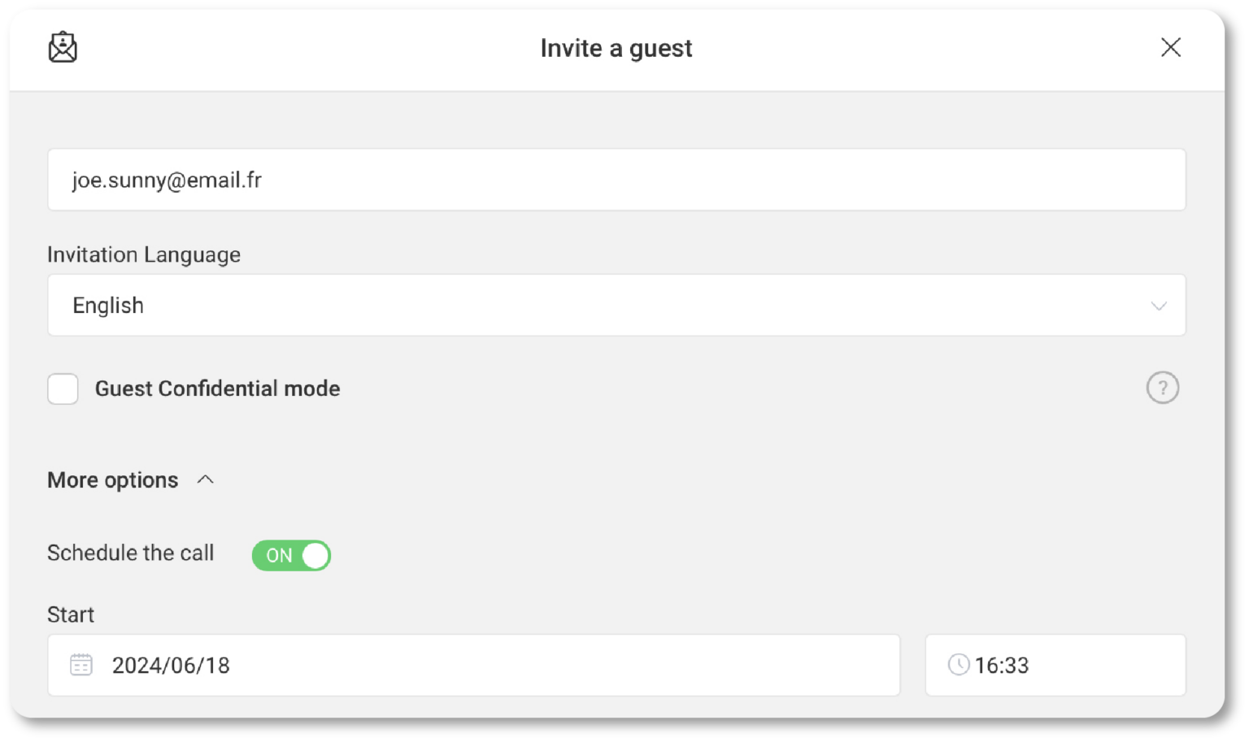Image resolution: width=1249 pixels, height=742 pixels.
Task: Turn off Schedule the call toggle
Action: (291, 556)
